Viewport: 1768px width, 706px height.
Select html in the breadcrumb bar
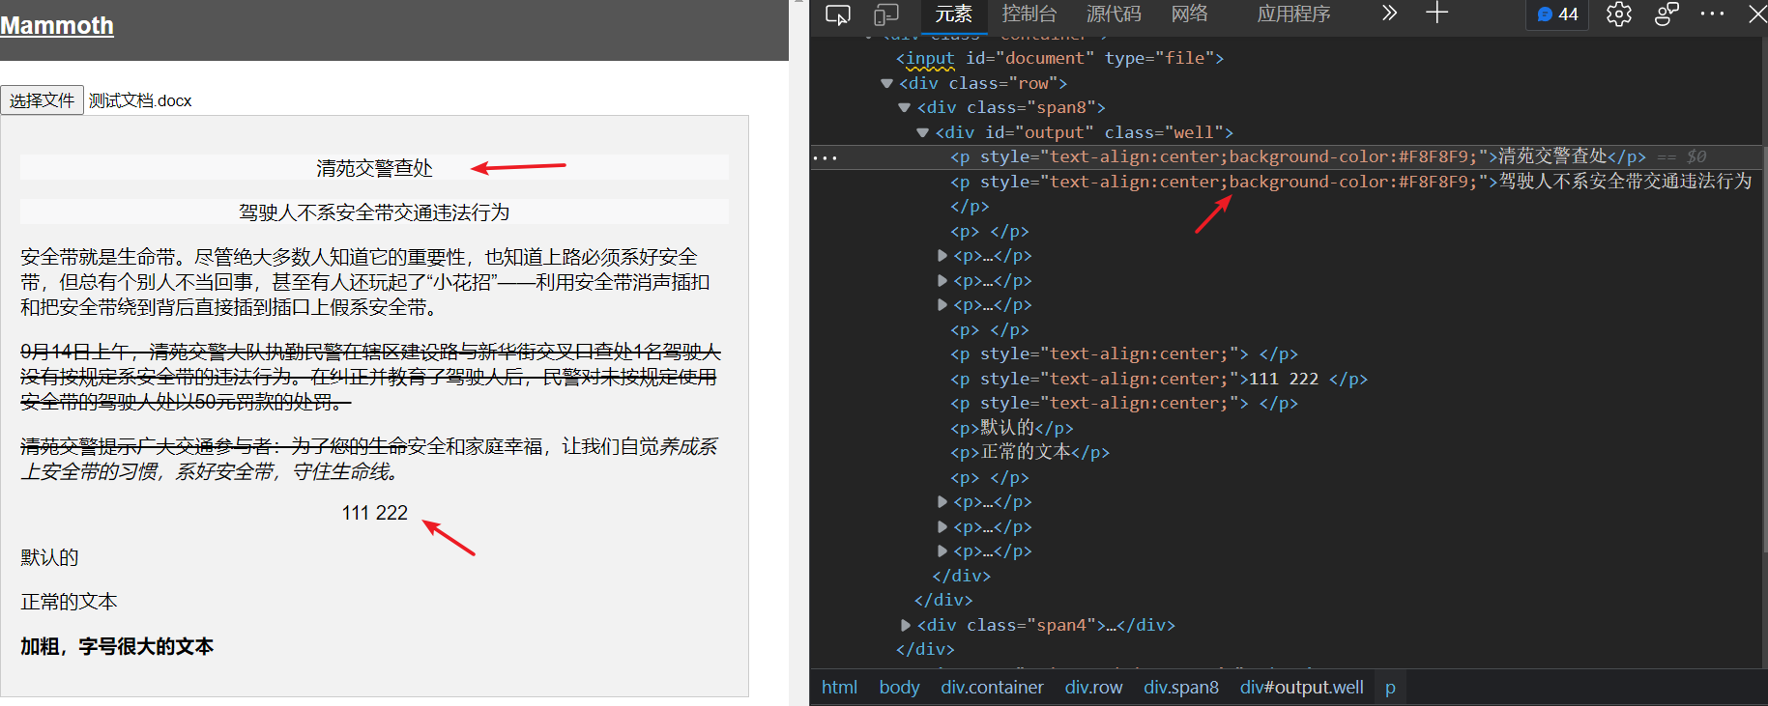tap(839, 688)
